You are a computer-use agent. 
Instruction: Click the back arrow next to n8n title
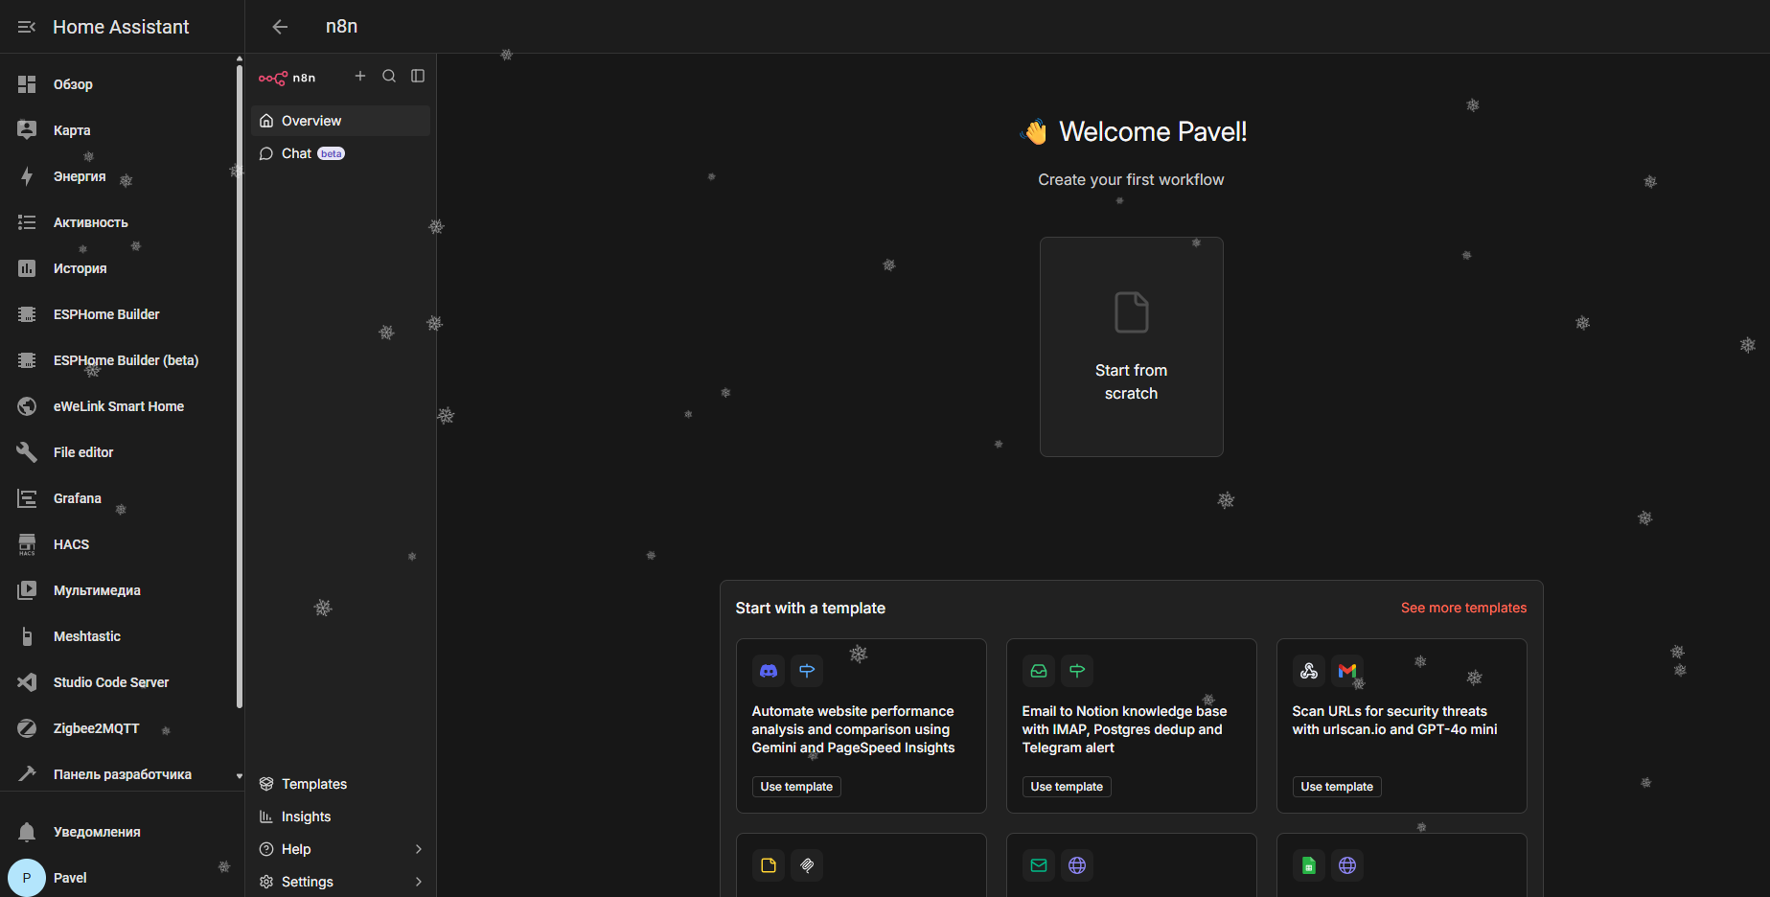[280, 27]
